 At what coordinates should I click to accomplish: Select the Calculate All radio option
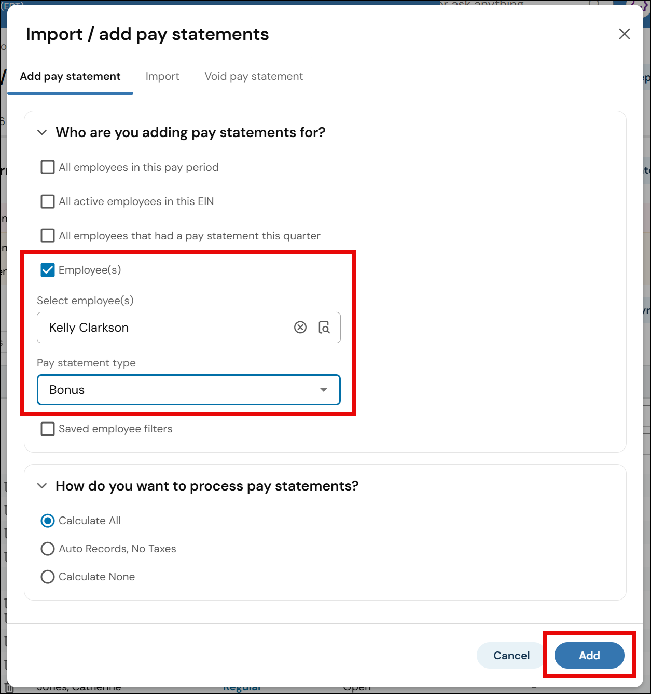pyautogui.click(x=48, y=521)
